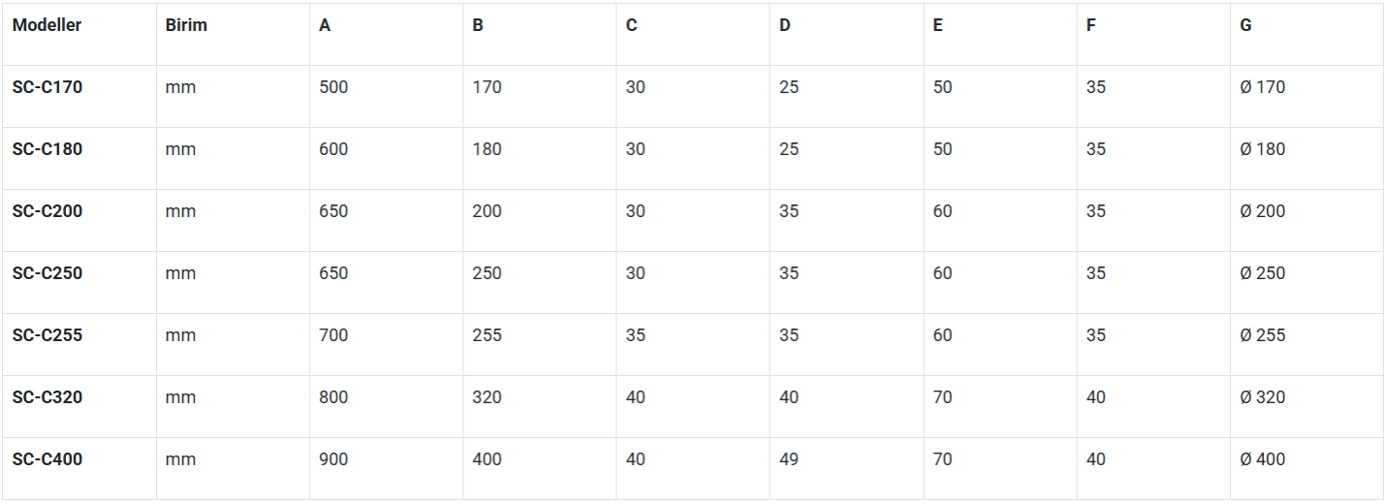1385x503 pixels.
Task: Click the SC-C400 model name
Action: click(x=47, y=459)
